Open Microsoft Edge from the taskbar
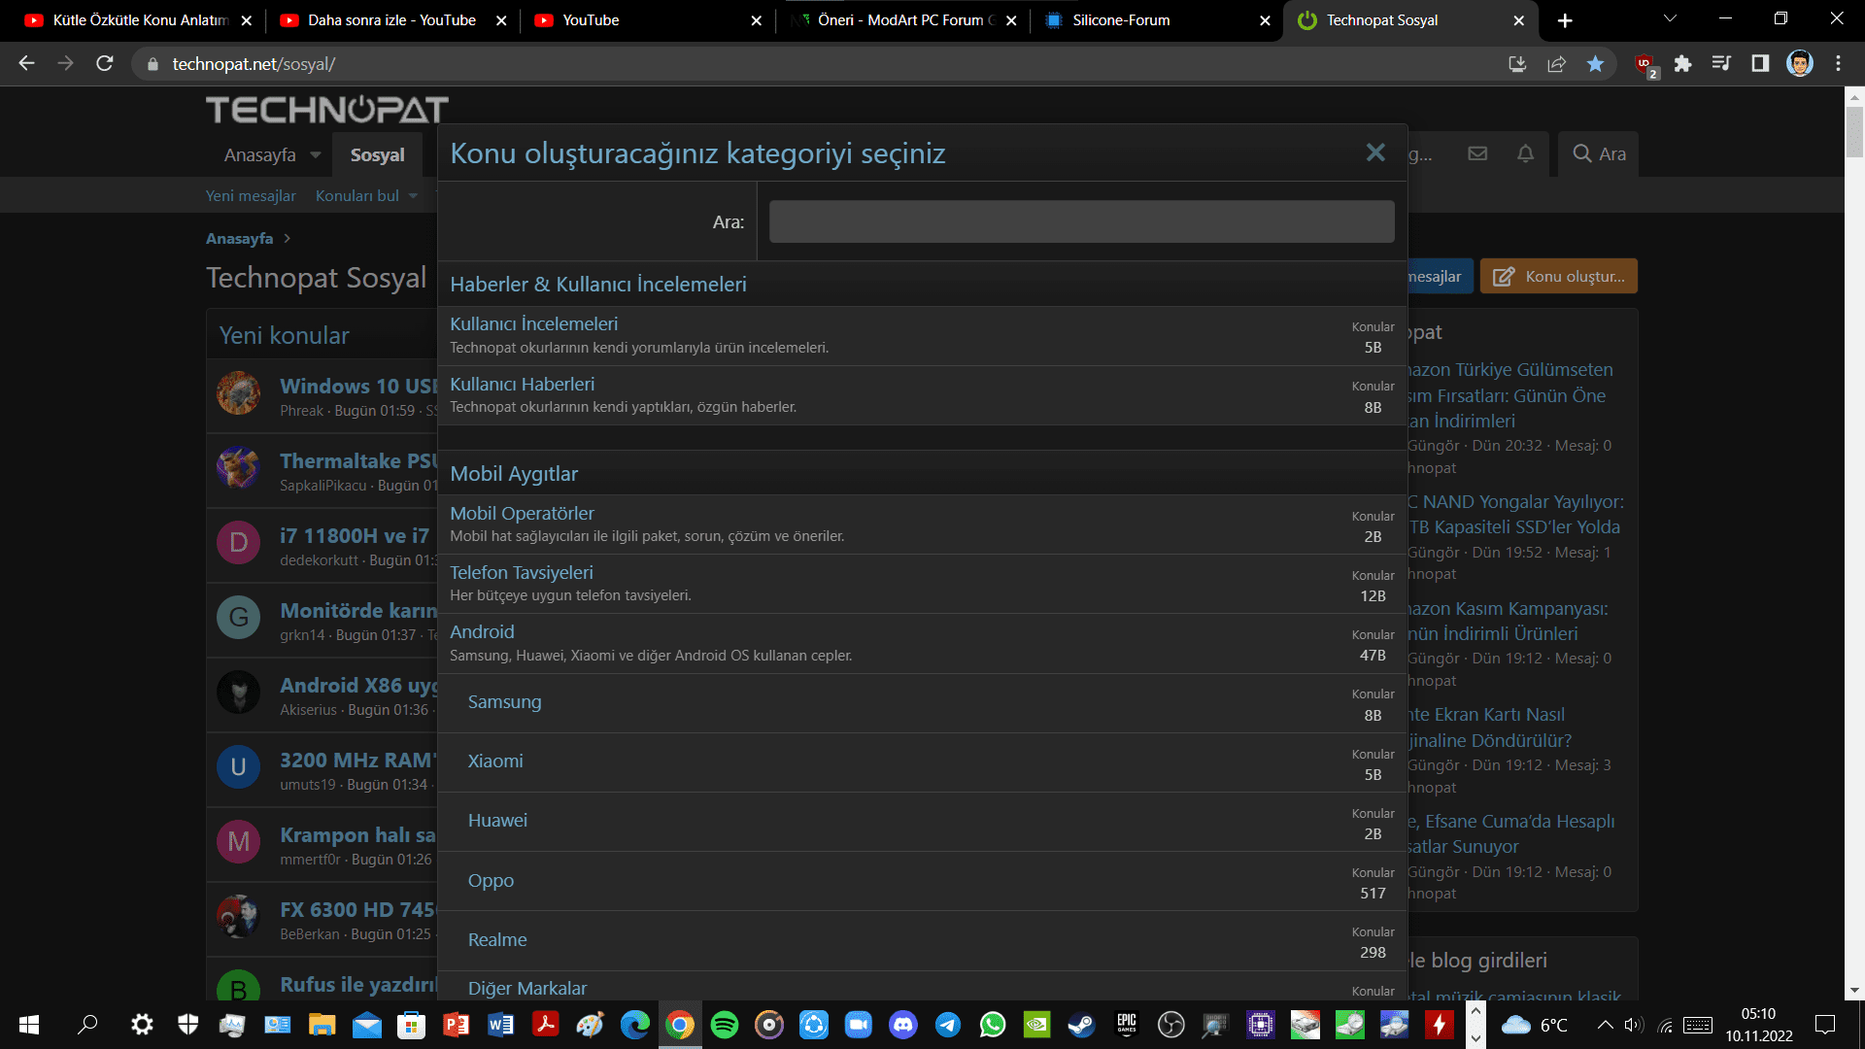This screenshot has width=1865, height=1049. [635, 1024]
